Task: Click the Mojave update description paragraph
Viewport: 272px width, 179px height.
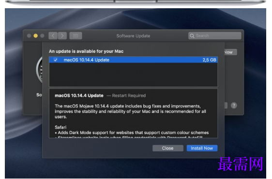Action: point(130,111)
